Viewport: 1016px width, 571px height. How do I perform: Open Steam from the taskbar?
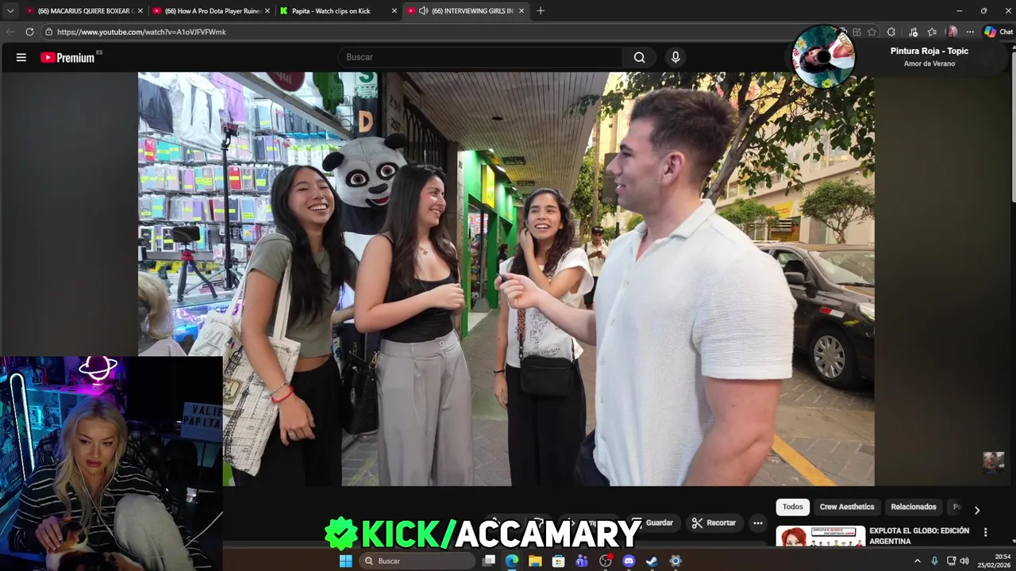(652, 561)
